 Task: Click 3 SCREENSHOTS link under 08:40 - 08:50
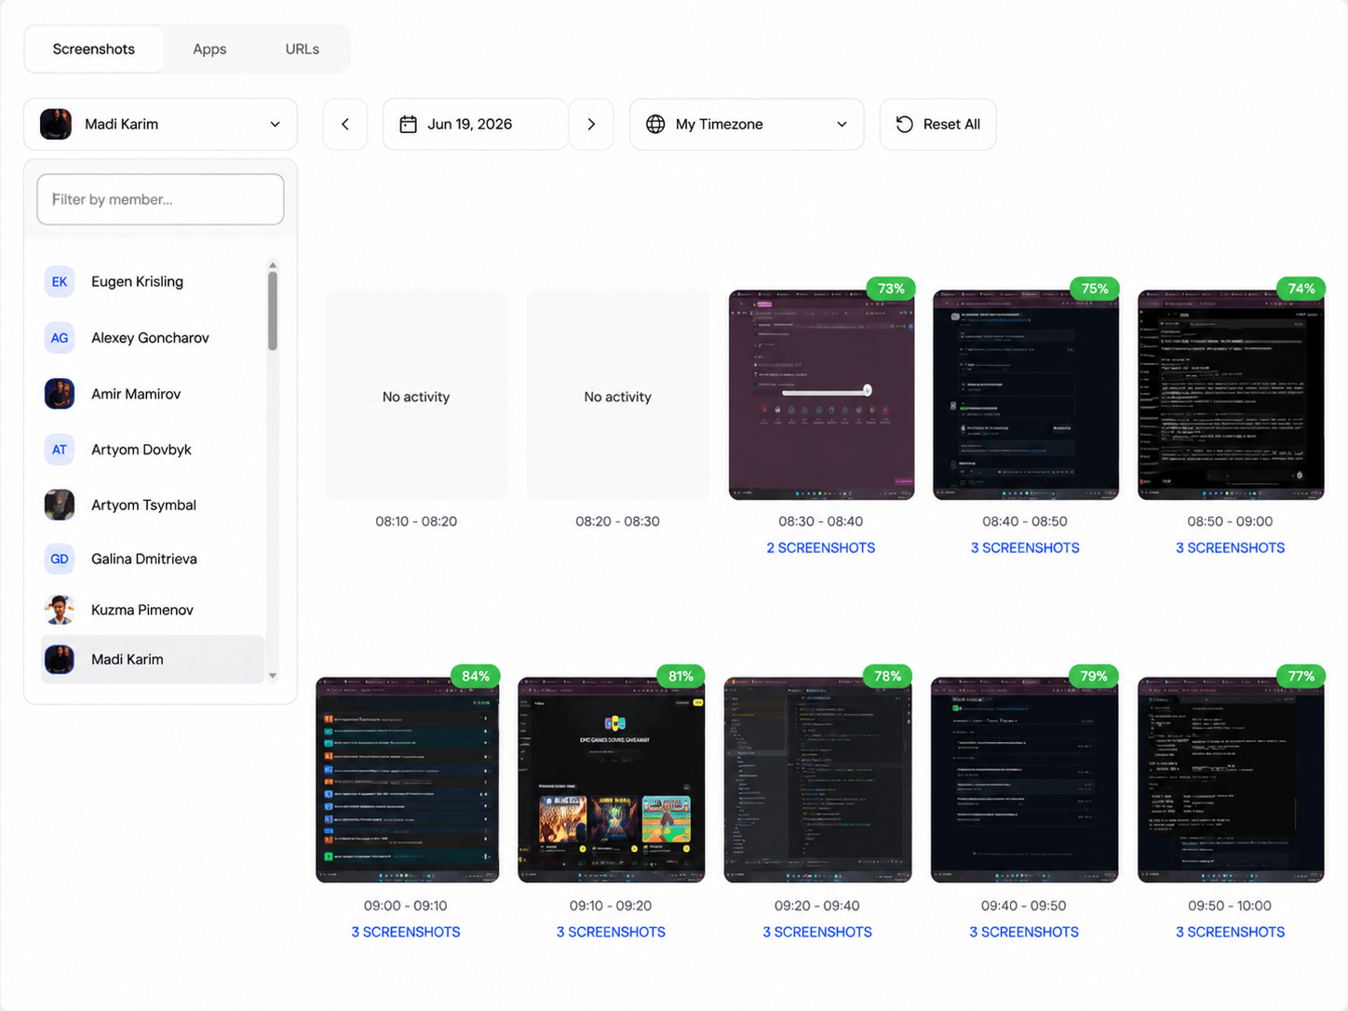[1025, 548]
